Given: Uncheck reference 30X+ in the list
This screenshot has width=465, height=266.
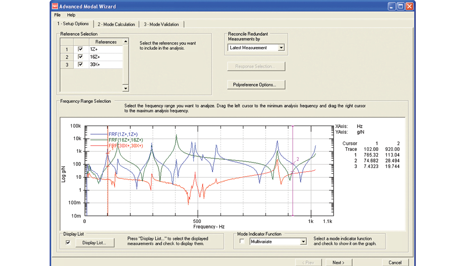Looking at the screenshot, I should [81, 64].
